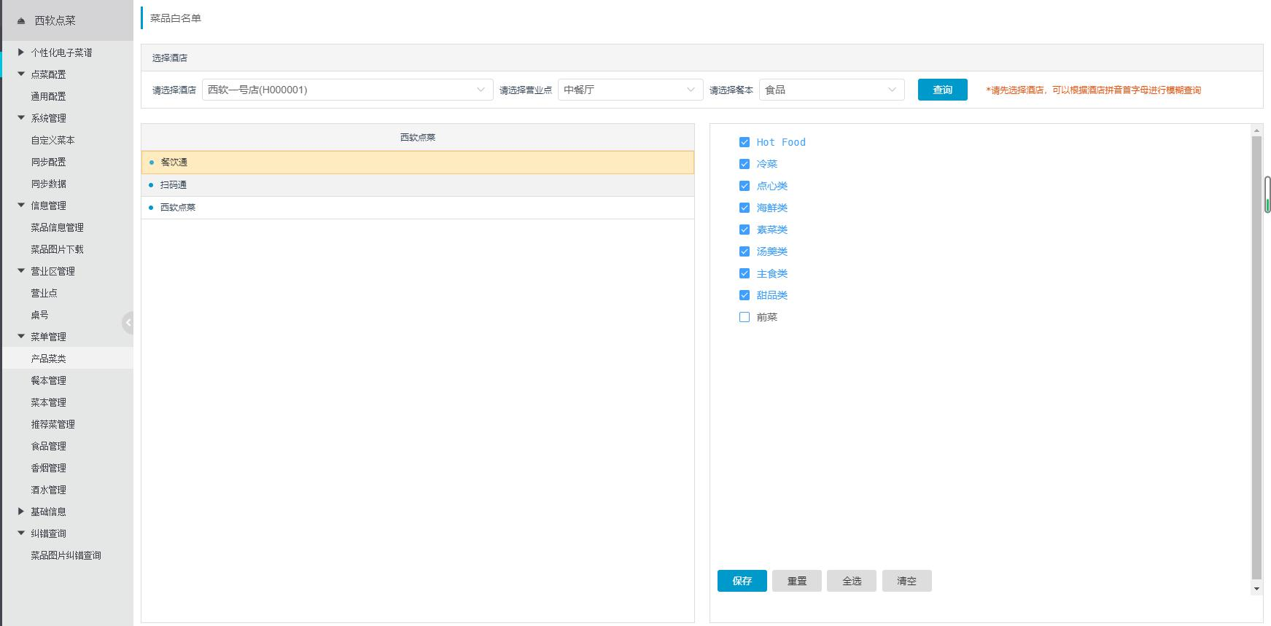Uncheck the 甜品类 checkbox
The image size is (1271, 626).
pyautogui.click(x=745, y=295)
